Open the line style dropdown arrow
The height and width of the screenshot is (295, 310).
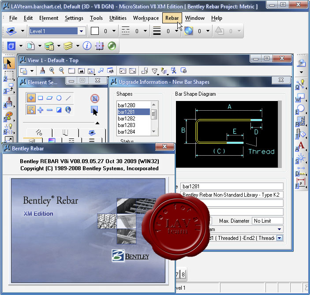(x=146, y=31)
